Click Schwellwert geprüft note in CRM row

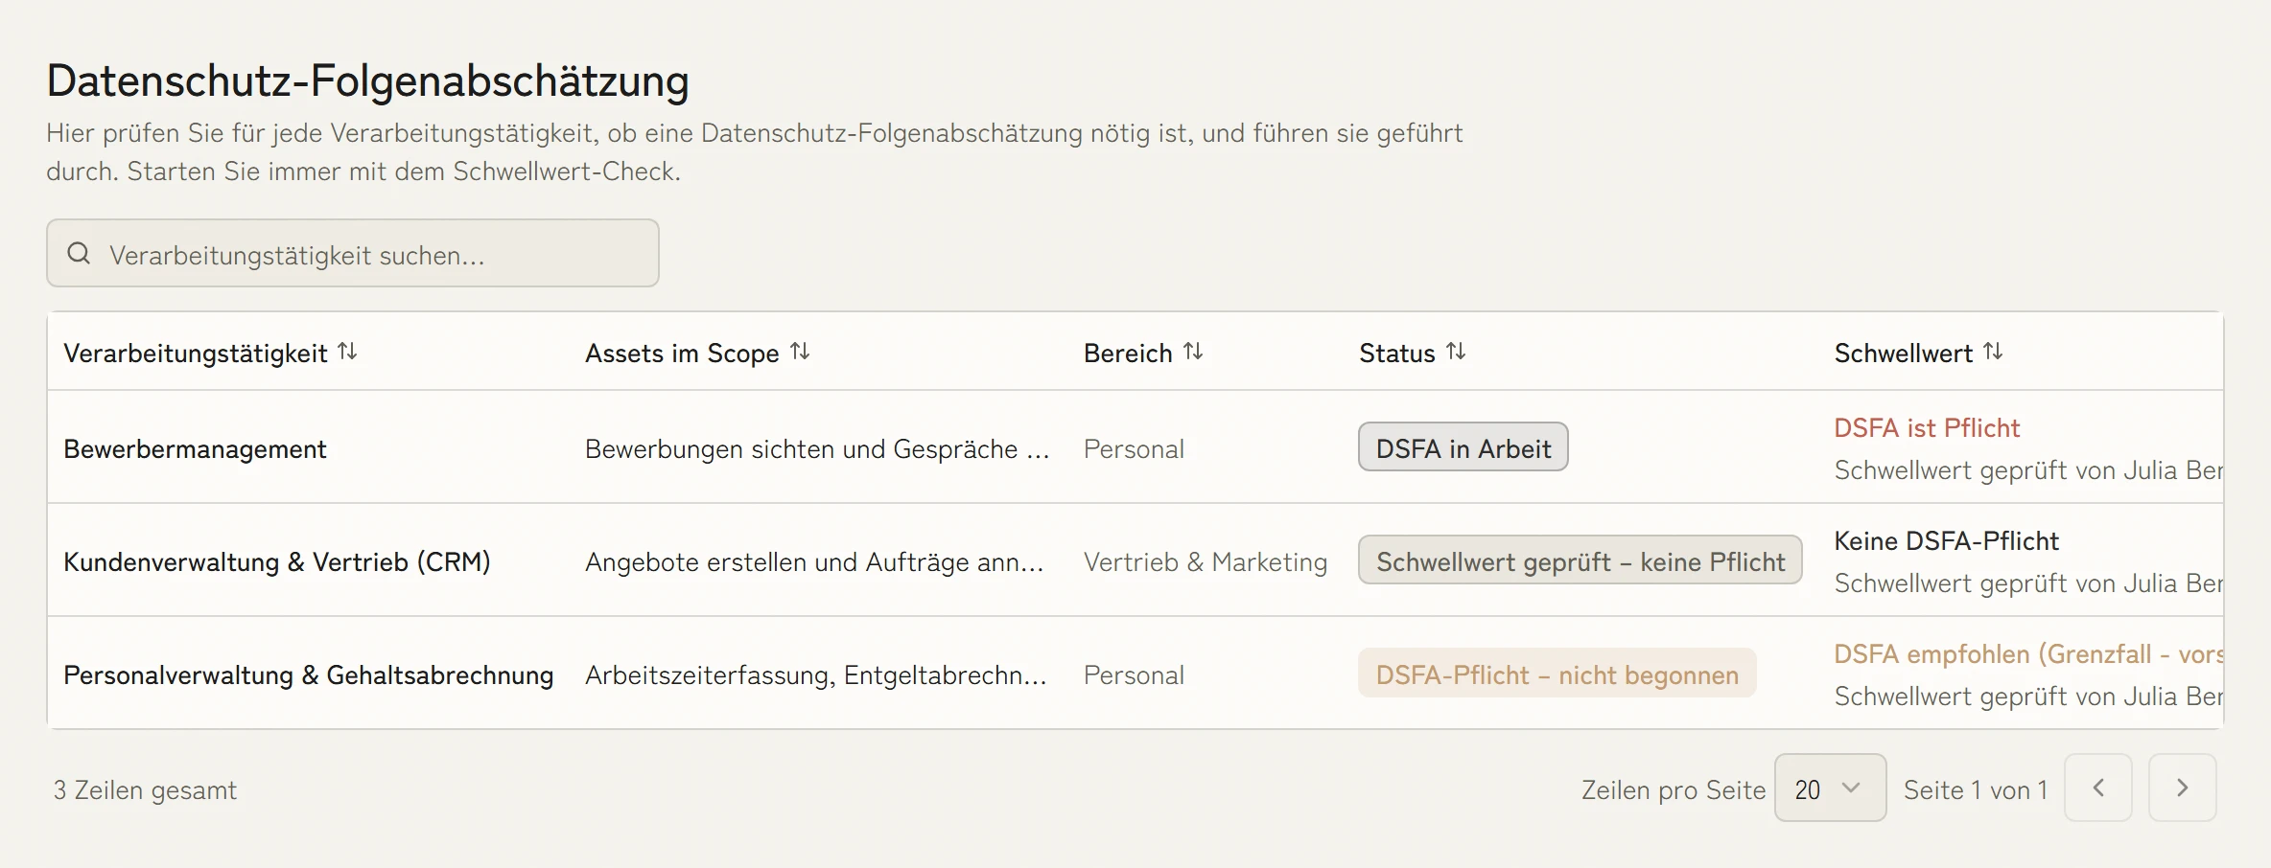tap(2028, 583)
